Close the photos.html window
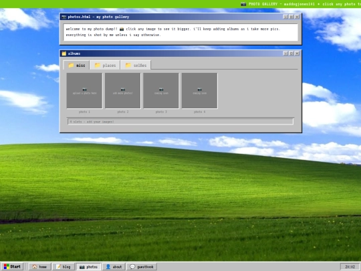This screenshot has height=271, width=361. click(x=297, y=17)
